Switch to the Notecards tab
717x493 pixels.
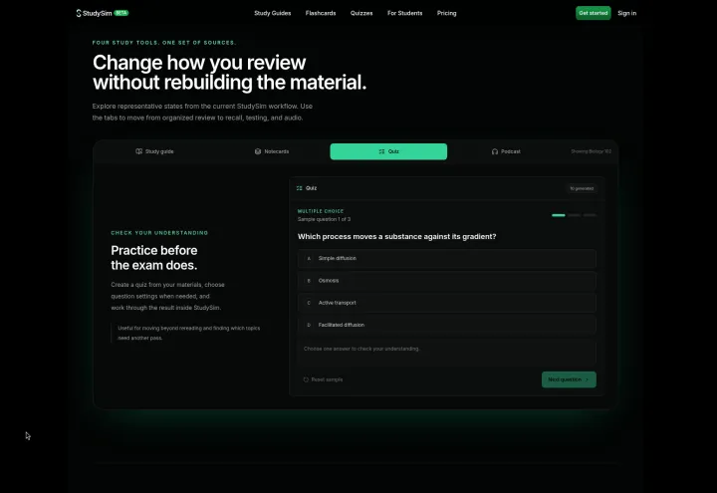tap(272, 151)
